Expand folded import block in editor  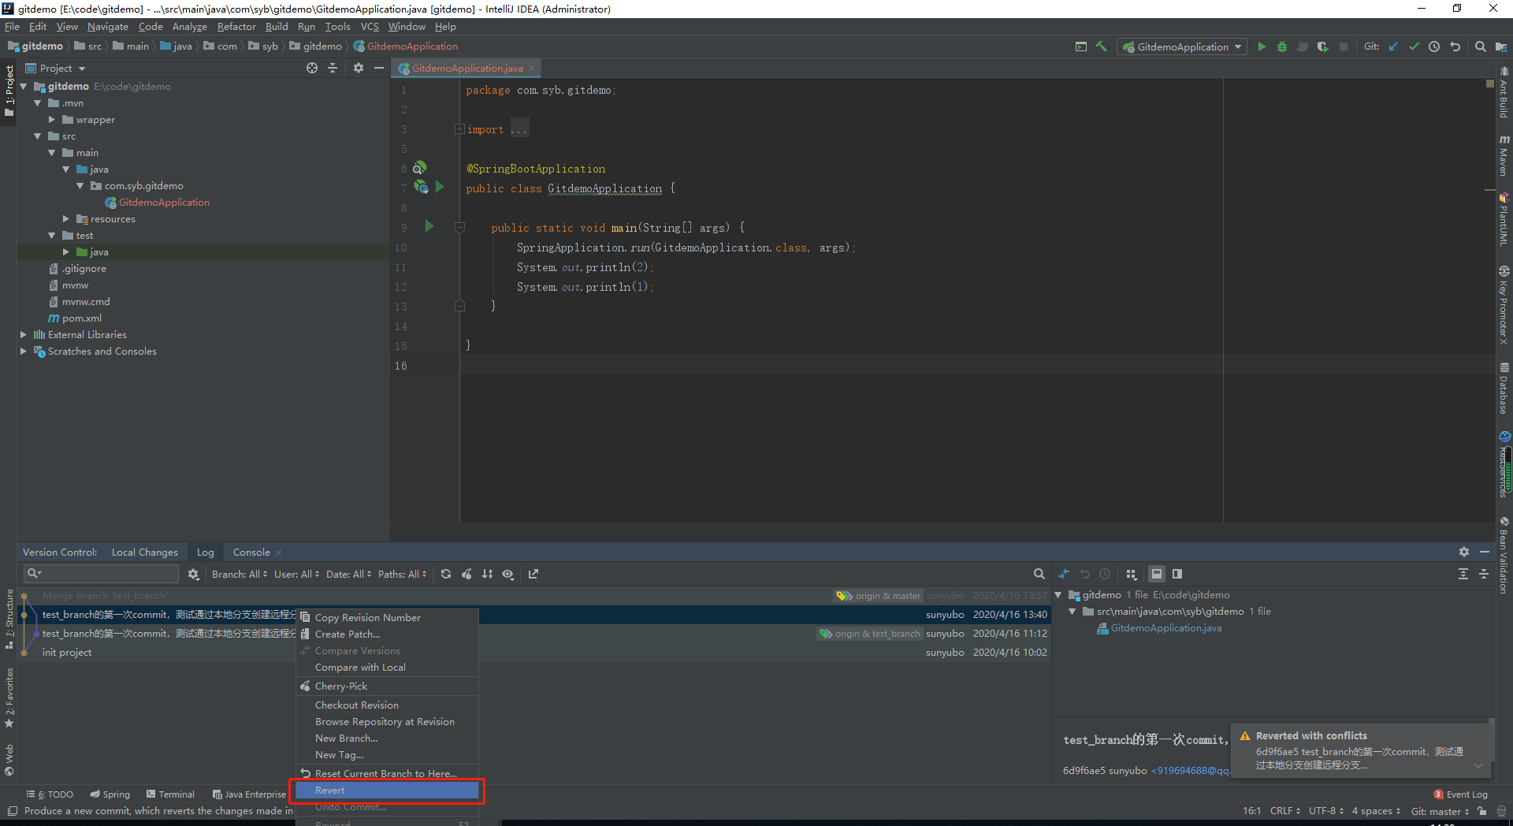point(459,129)
